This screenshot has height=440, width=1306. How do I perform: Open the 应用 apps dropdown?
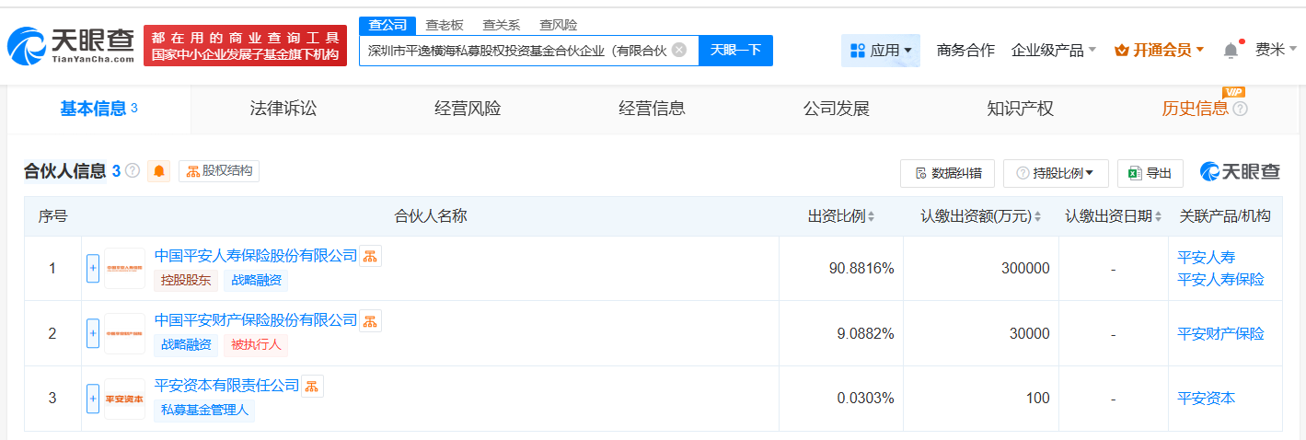coord(881,51)
